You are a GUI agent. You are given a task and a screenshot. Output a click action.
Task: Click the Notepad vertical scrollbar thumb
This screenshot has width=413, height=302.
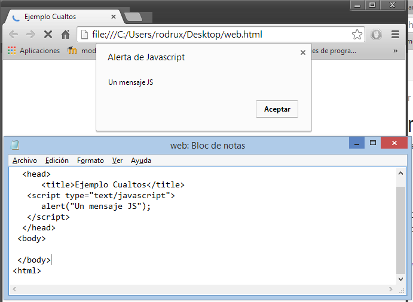coord(400,230)
